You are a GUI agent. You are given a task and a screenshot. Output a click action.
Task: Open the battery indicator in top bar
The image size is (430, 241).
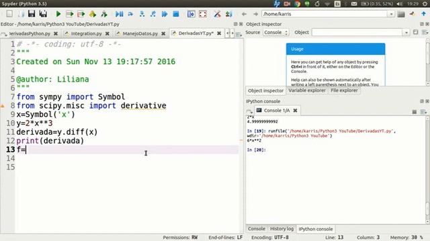pos(378,4)
